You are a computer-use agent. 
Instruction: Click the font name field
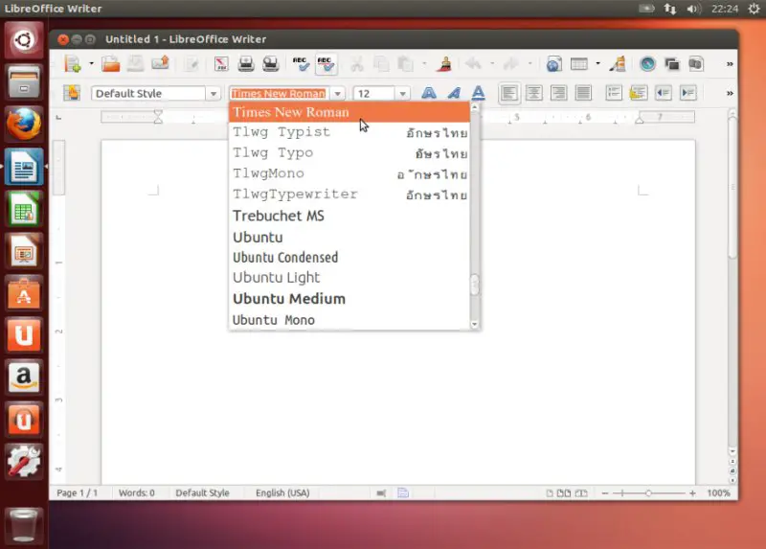coord(280,93)
